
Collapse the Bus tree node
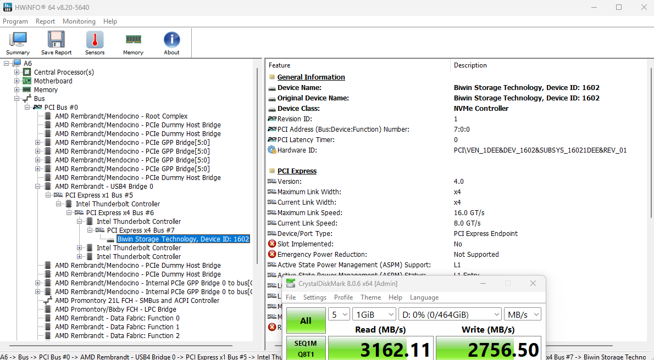pos(16,98)
